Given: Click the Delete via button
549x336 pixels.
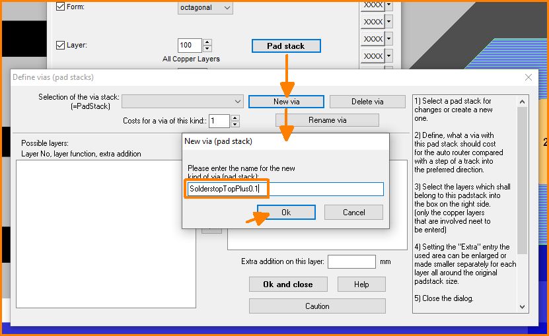Looking at the screenshot, I should (367, 102).
